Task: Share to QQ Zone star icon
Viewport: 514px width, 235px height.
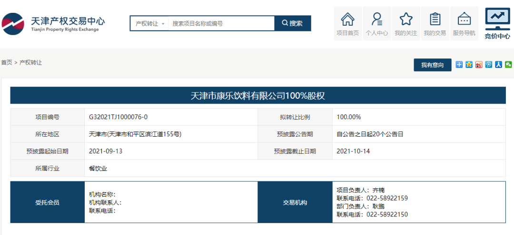Action: pyautogui.click(x=469, y=65)
